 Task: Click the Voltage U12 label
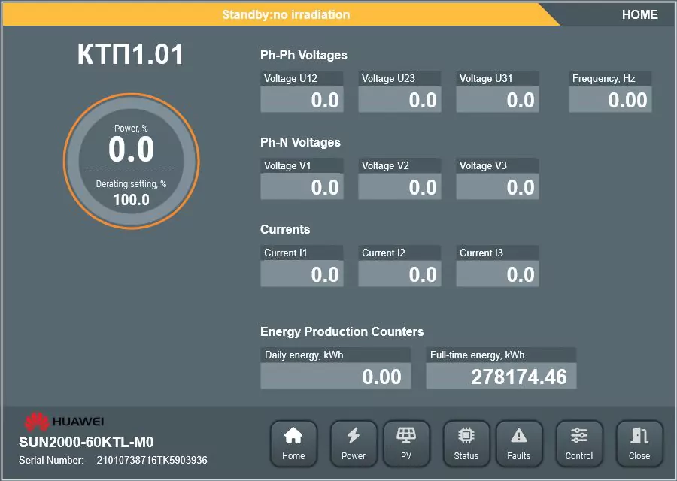point(290,78)
